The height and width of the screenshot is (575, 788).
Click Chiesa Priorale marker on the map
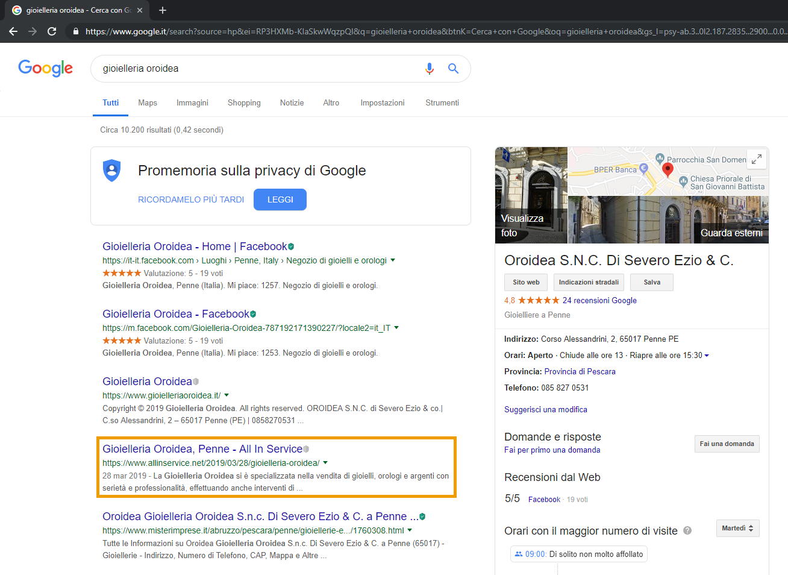(x=683, y=181)
